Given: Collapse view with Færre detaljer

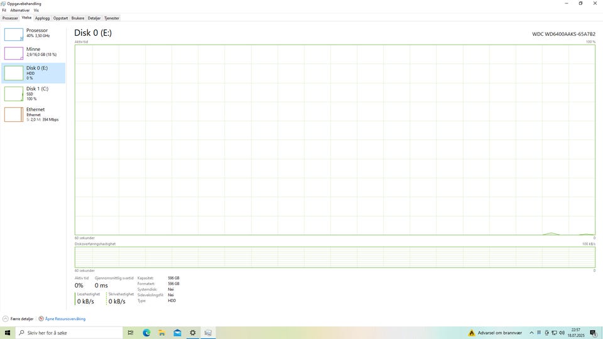Looking at the screenshot, I should 18,319.
